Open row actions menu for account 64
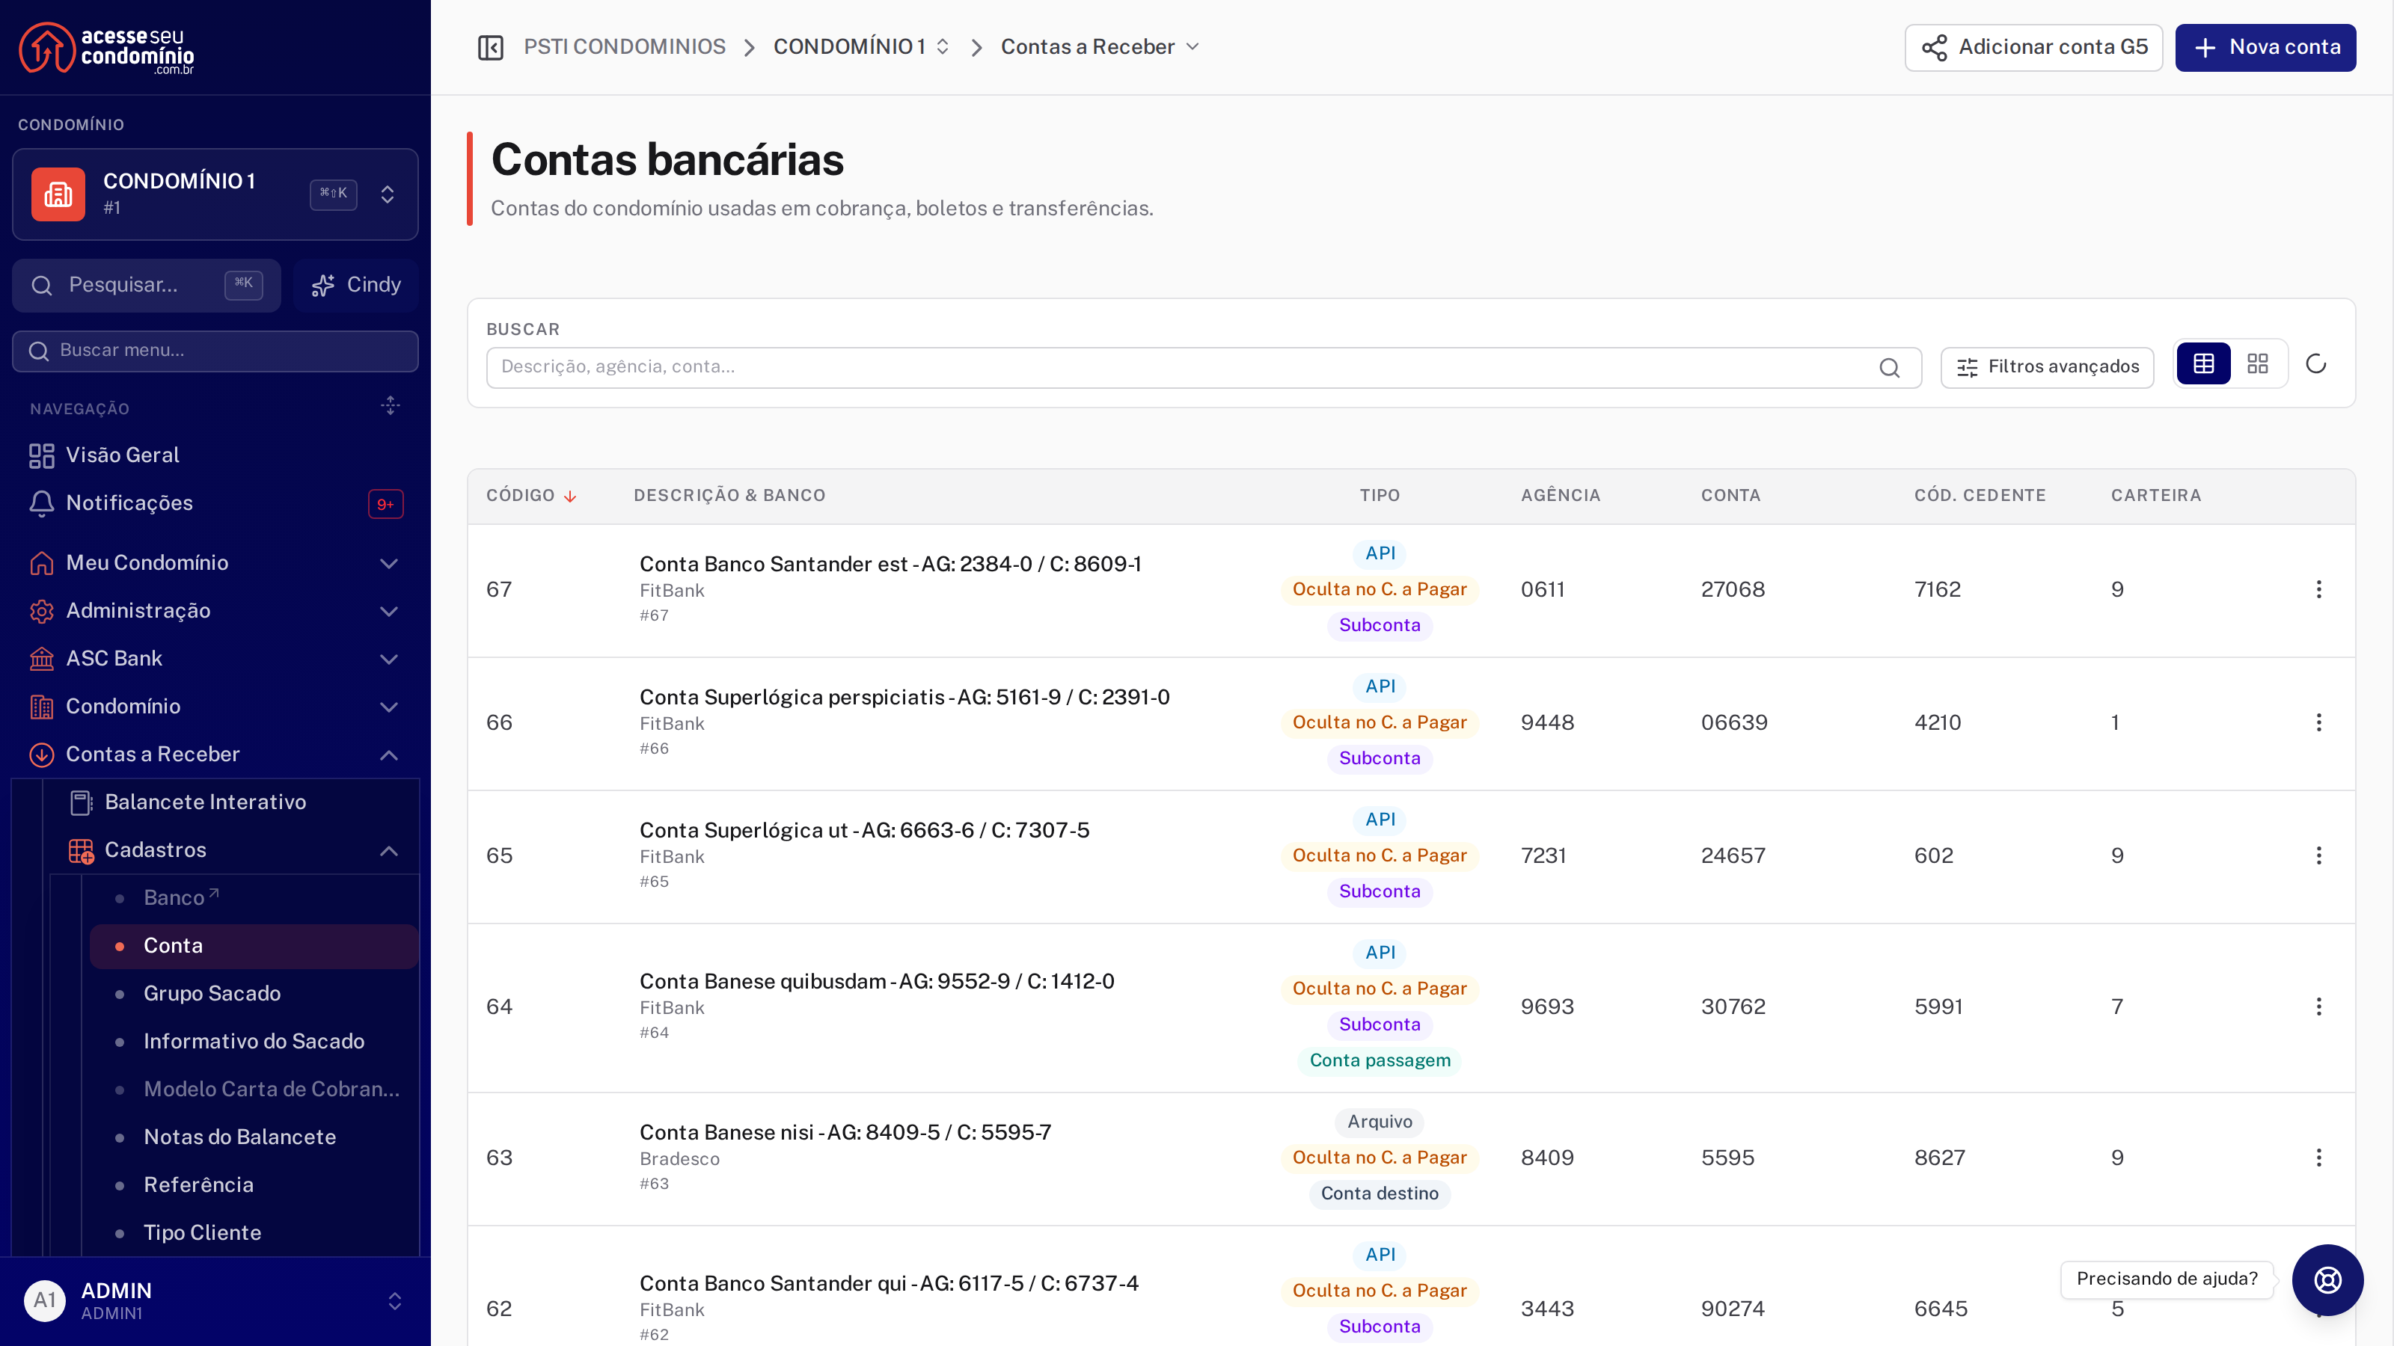 coord(2318,1007)
